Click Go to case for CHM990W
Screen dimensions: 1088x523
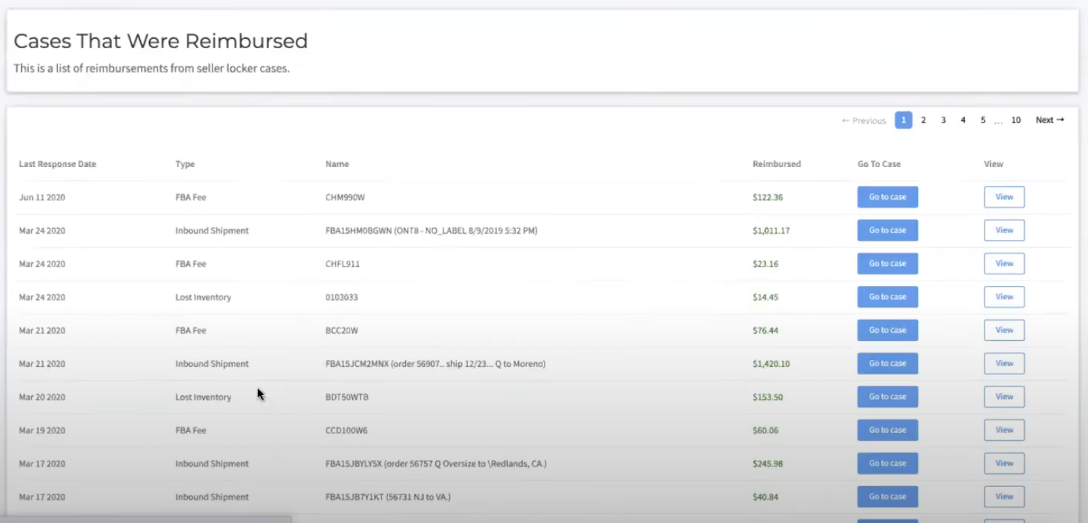click(887, 197)
